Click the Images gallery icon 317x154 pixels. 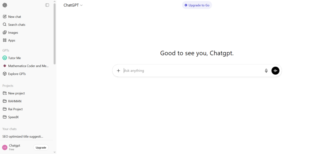pos(5,32)
